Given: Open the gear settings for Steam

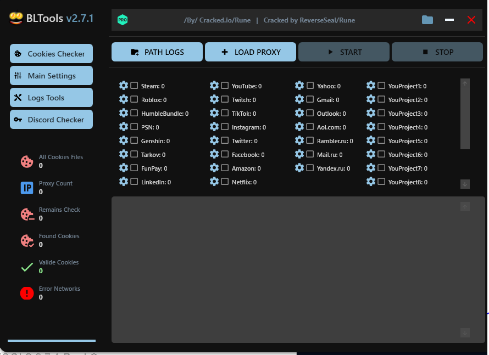Looking at the screenshot, I should click(124, 86).
